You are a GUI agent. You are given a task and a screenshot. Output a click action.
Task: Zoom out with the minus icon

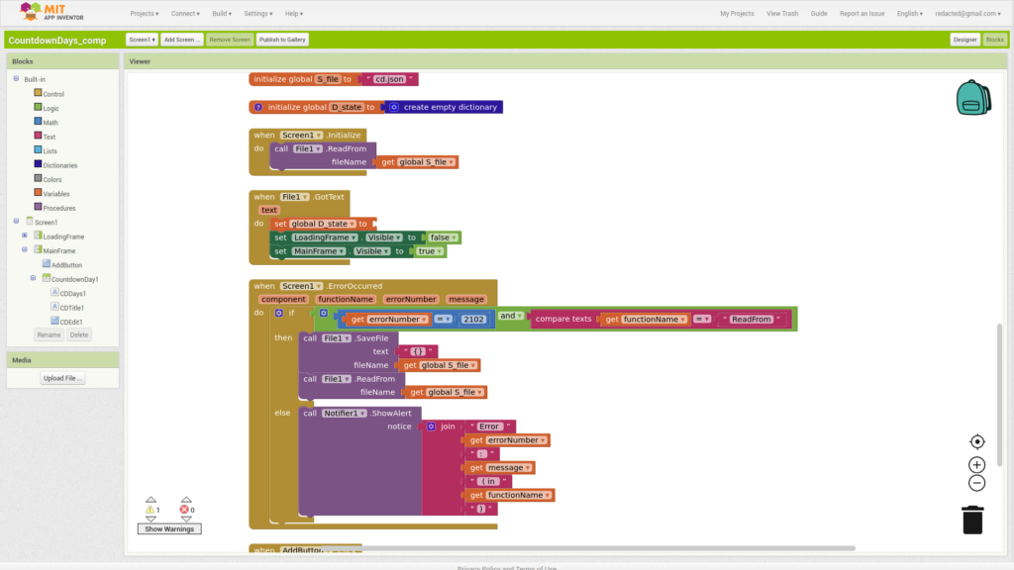coord(977,483)
